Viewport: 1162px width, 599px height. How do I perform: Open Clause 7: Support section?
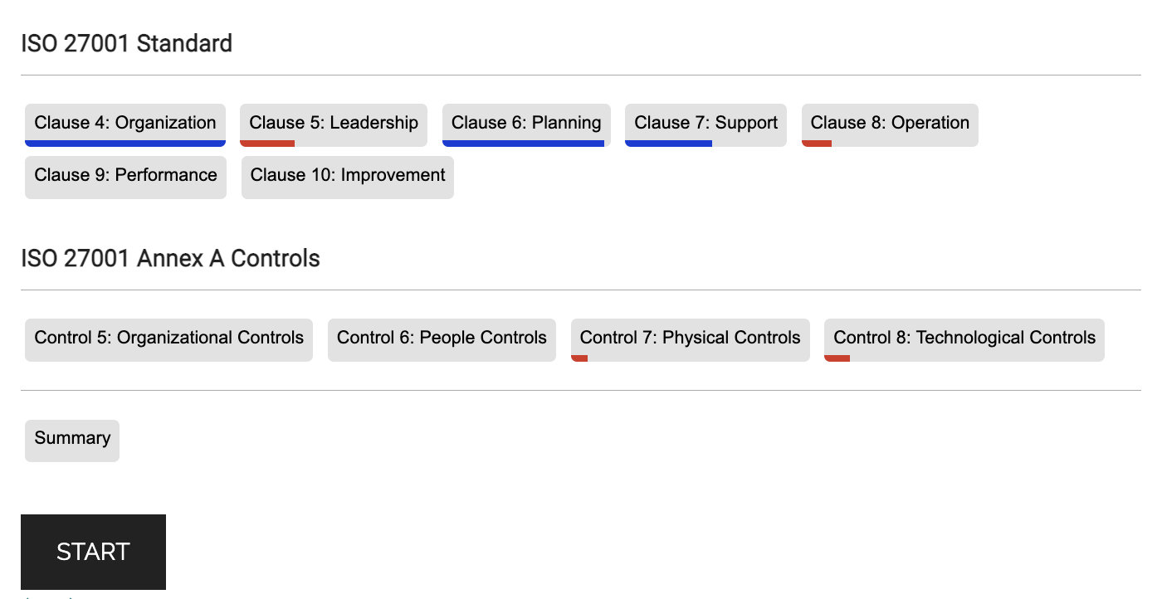(x=705, y=124)
